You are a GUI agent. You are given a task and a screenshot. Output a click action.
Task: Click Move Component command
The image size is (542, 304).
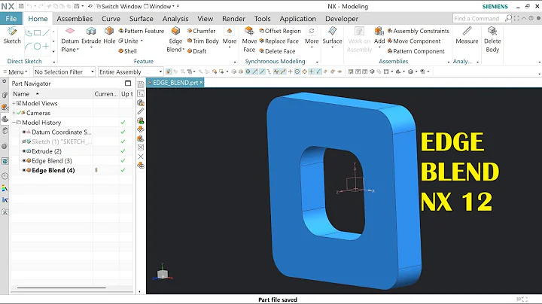[x=414, y=41]
